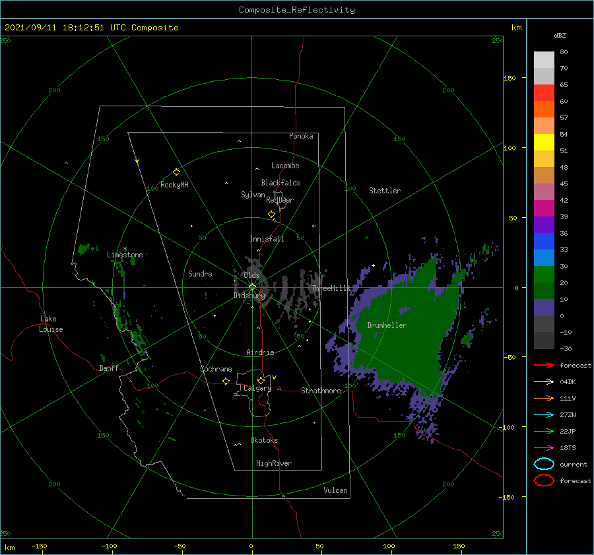
Task: Click the Limestone location label
Action: point(125,255)
